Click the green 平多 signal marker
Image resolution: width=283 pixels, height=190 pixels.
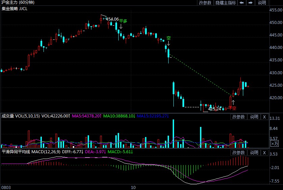coord(123,21)
